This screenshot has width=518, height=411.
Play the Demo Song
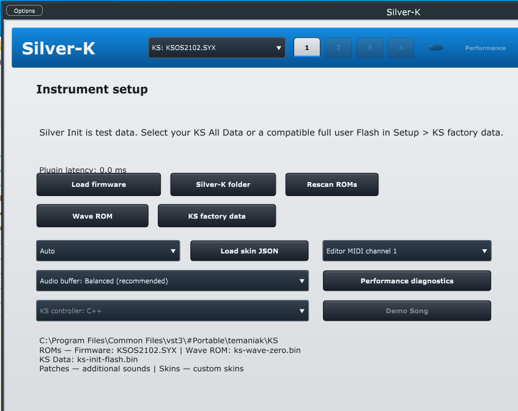[407, 311]
